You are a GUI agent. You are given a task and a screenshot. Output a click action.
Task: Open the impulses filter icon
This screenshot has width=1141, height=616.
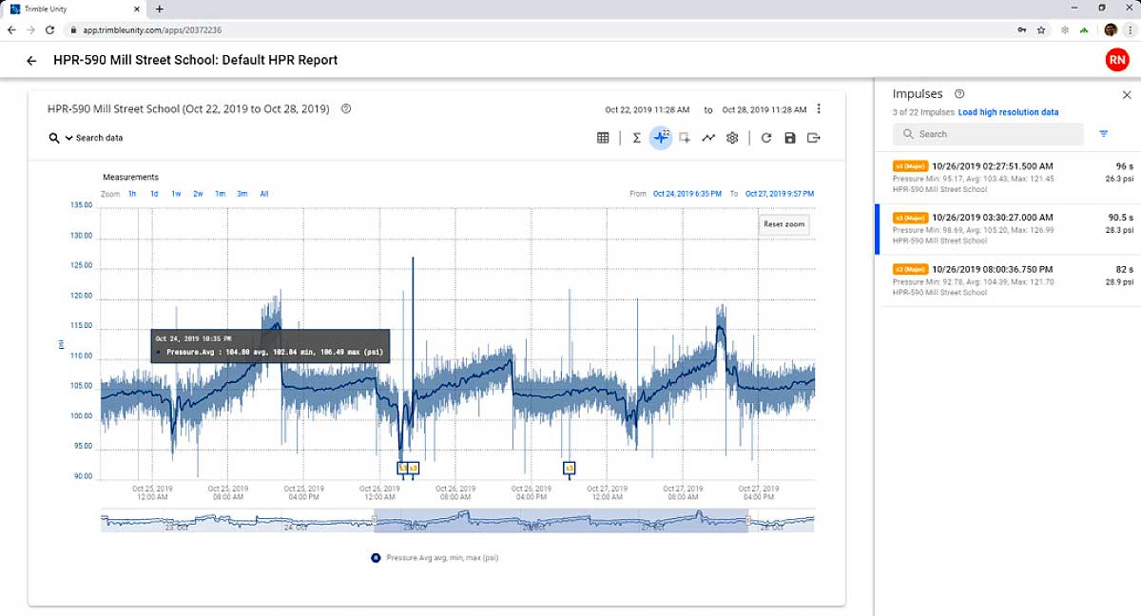coord(1103,134)
